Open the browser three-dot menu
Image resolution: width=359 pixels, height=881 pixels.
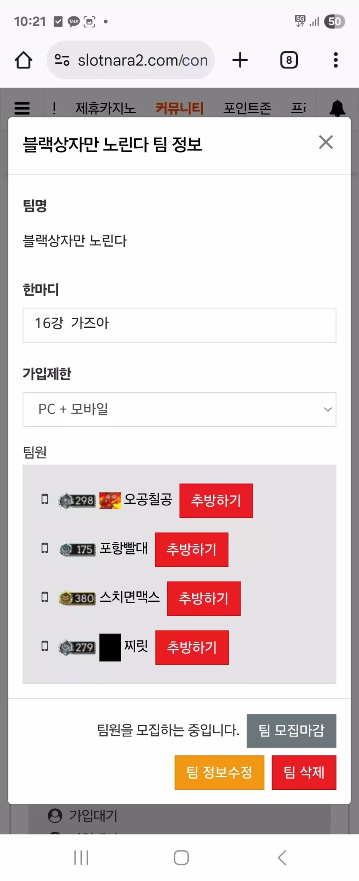336,60
